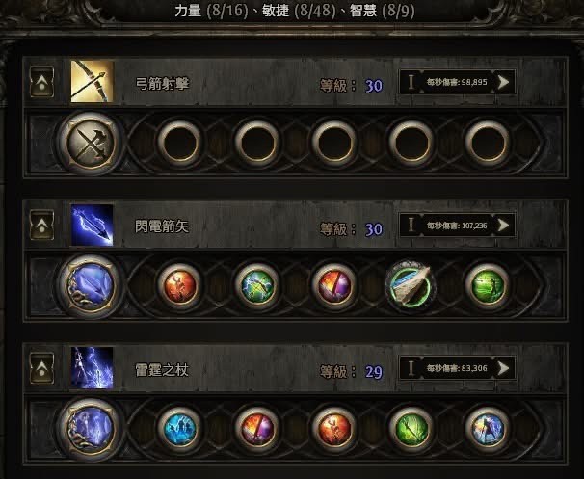584x479 pixels.
Task: Click the next arrow beside 每秒傷害 107,236
Action: pyautogui.click(x=503, y=225)
